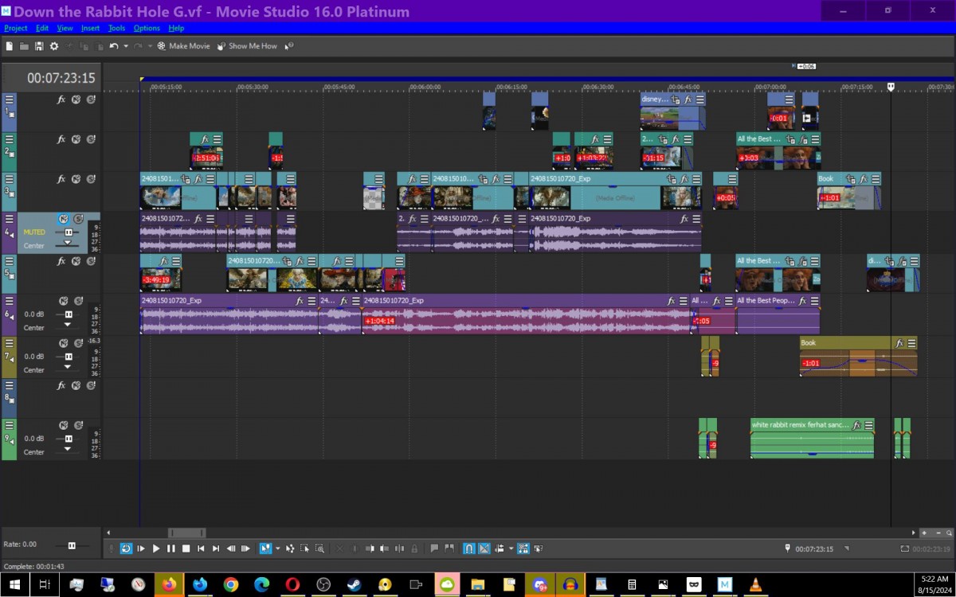The width and height of the screenshot is (956, 597).
Task: Unmute audio track 4
Action: click(x=62, y=219)
